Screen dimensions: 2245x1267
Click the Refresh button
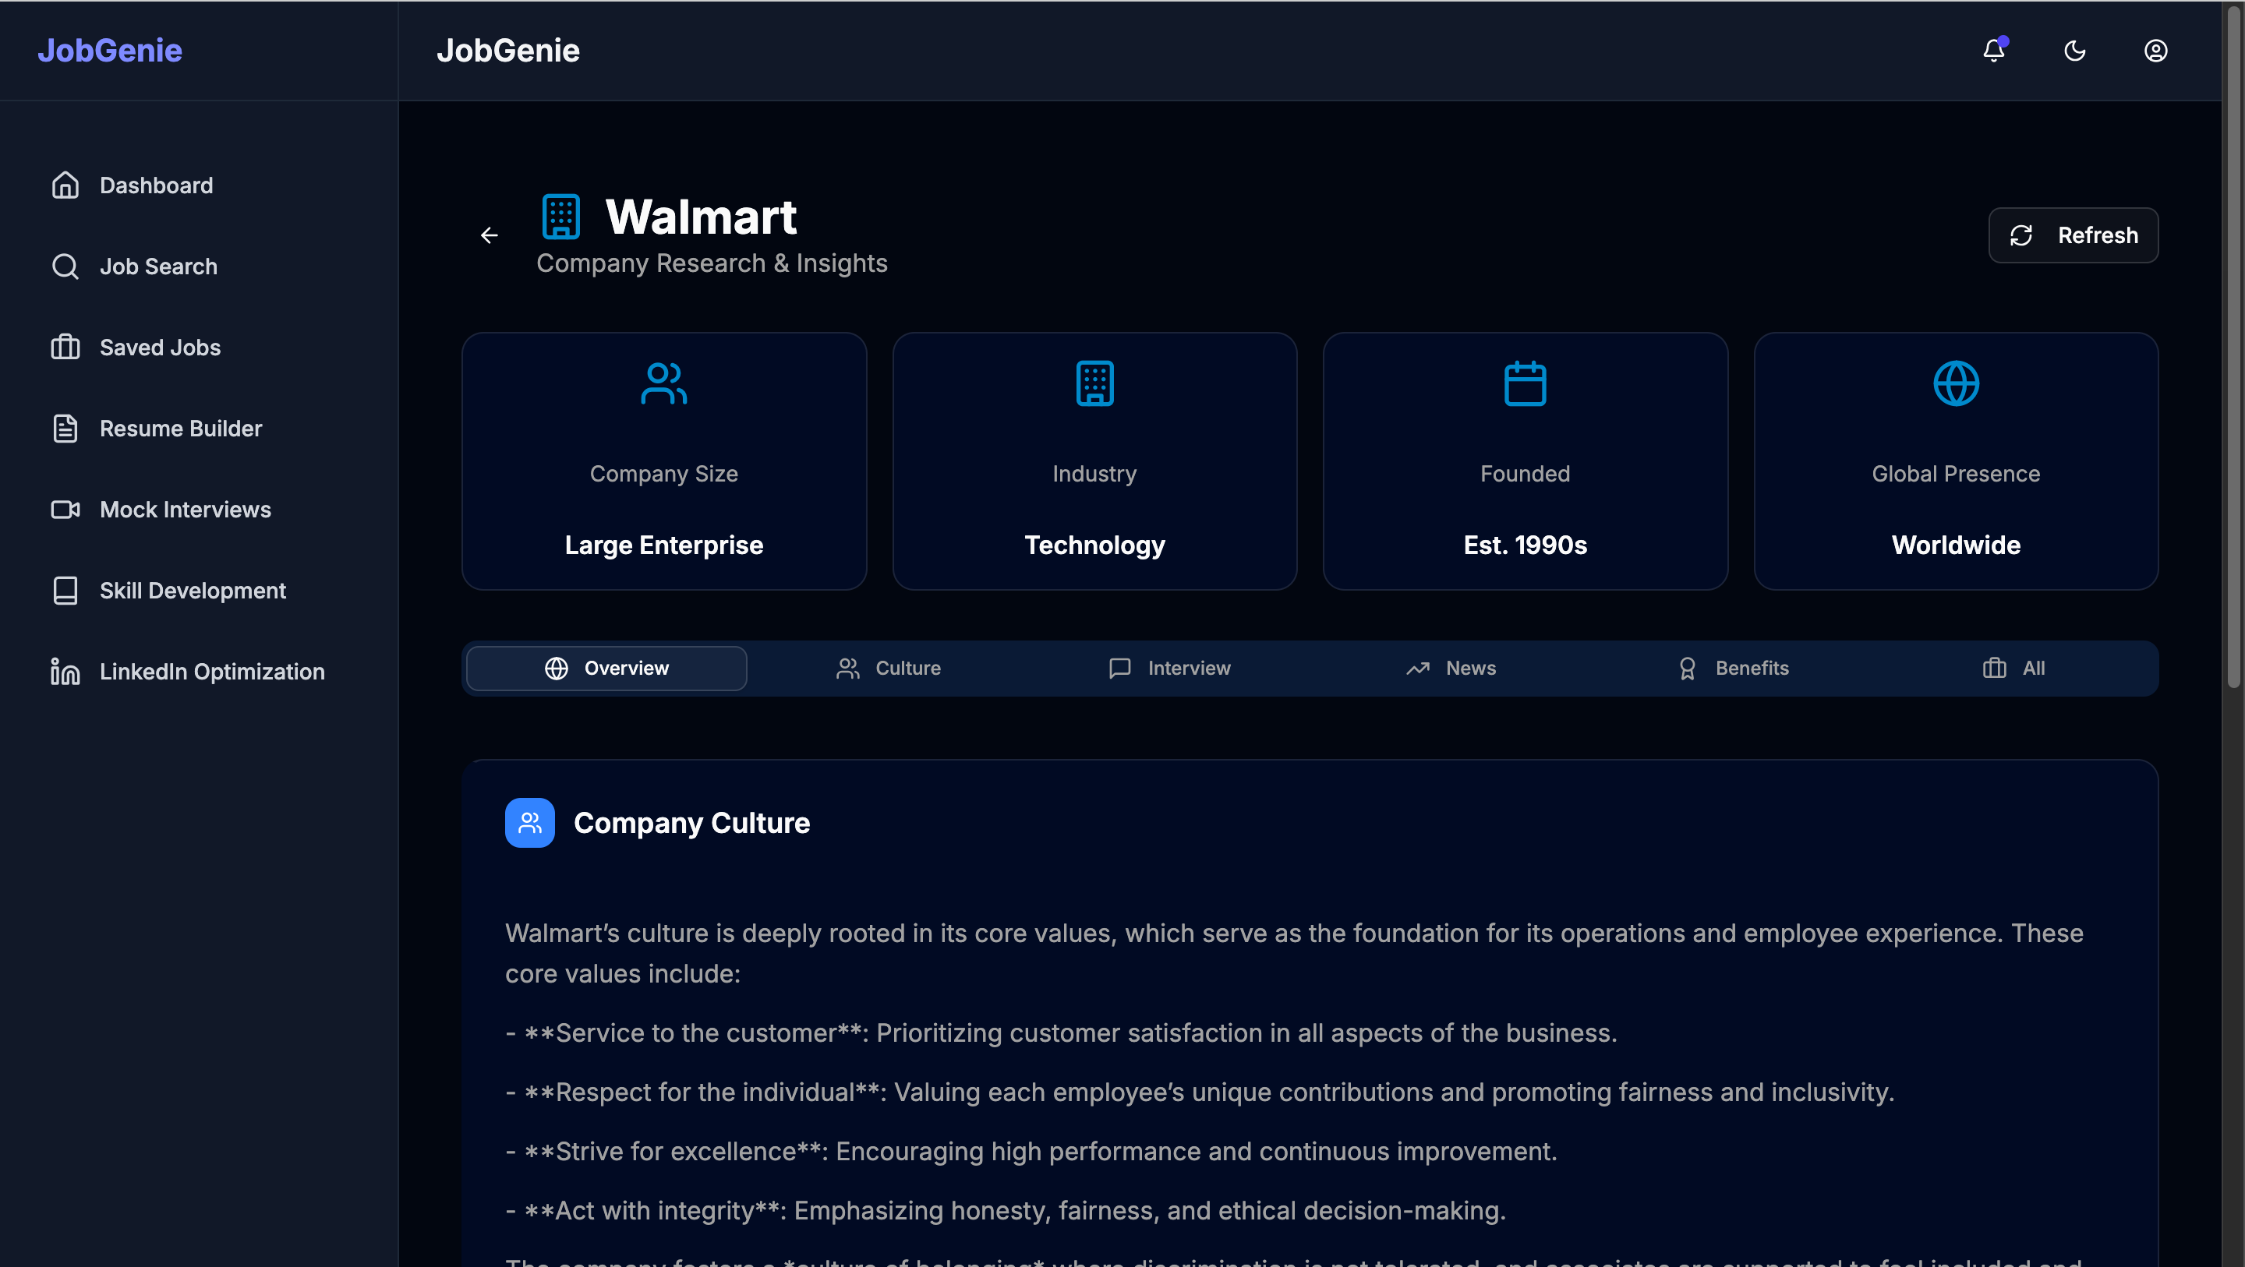(2074, 235)
